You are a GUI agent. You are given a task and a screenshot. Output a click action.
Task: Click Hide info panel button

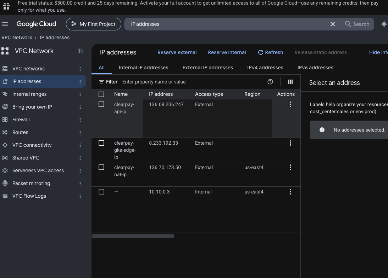coord(378,52)
